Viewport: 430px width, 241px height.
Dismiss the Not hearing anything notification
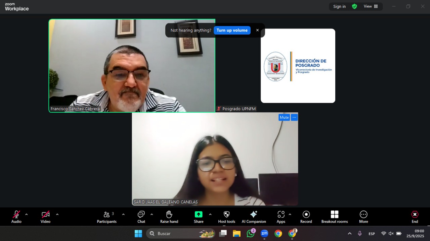coord(258,30)
